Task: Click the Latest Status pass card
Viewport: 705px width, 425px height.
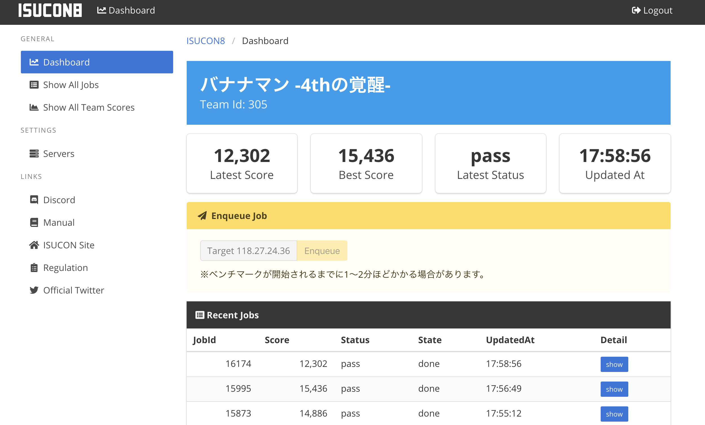Action: [x=490, y=163]
